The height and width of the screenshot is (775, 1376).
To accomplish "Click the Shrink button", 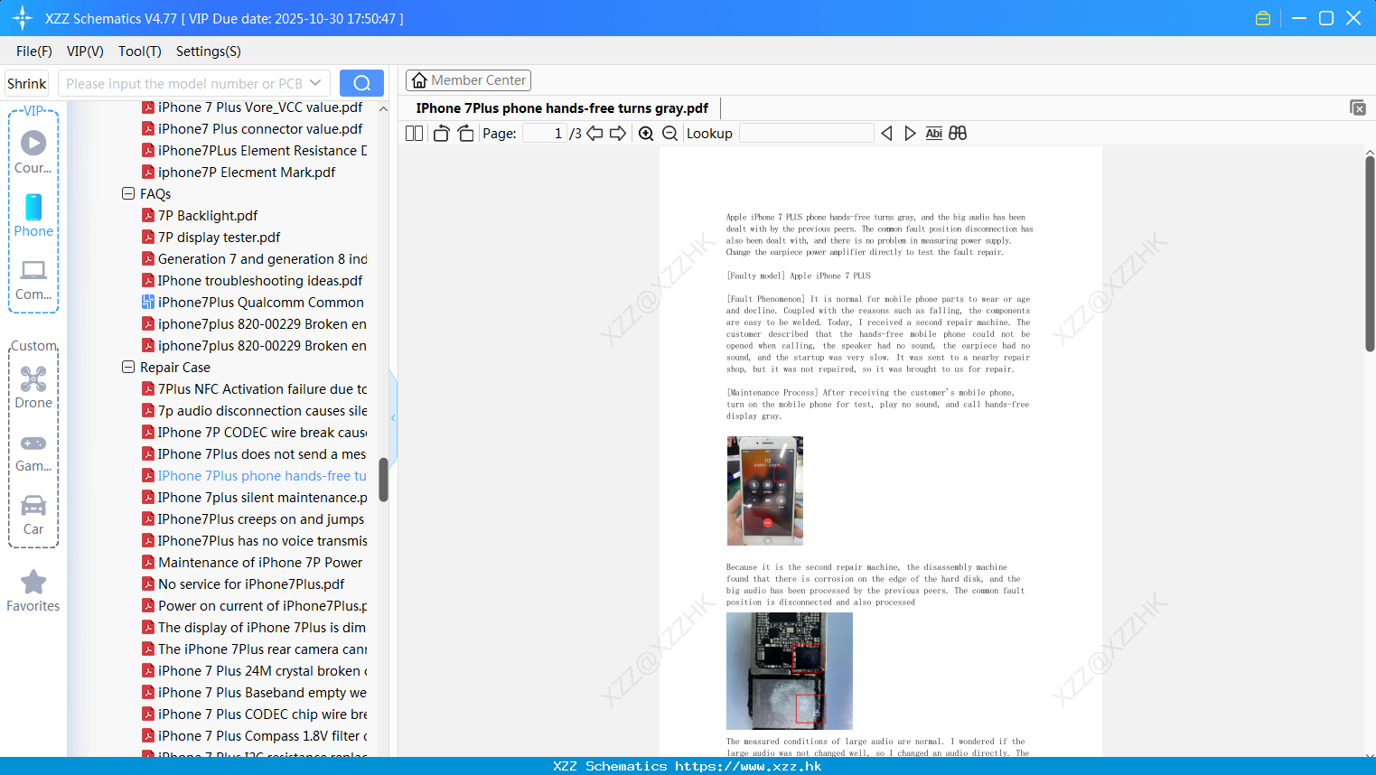I will (x=27, y=83).
